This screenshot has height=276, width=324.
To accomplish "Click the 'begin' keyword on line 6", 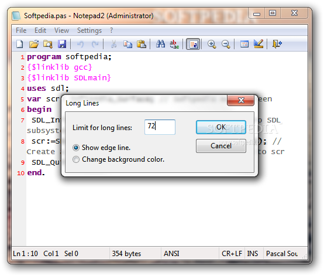I will pyautogui.click(x=39, y=110).
